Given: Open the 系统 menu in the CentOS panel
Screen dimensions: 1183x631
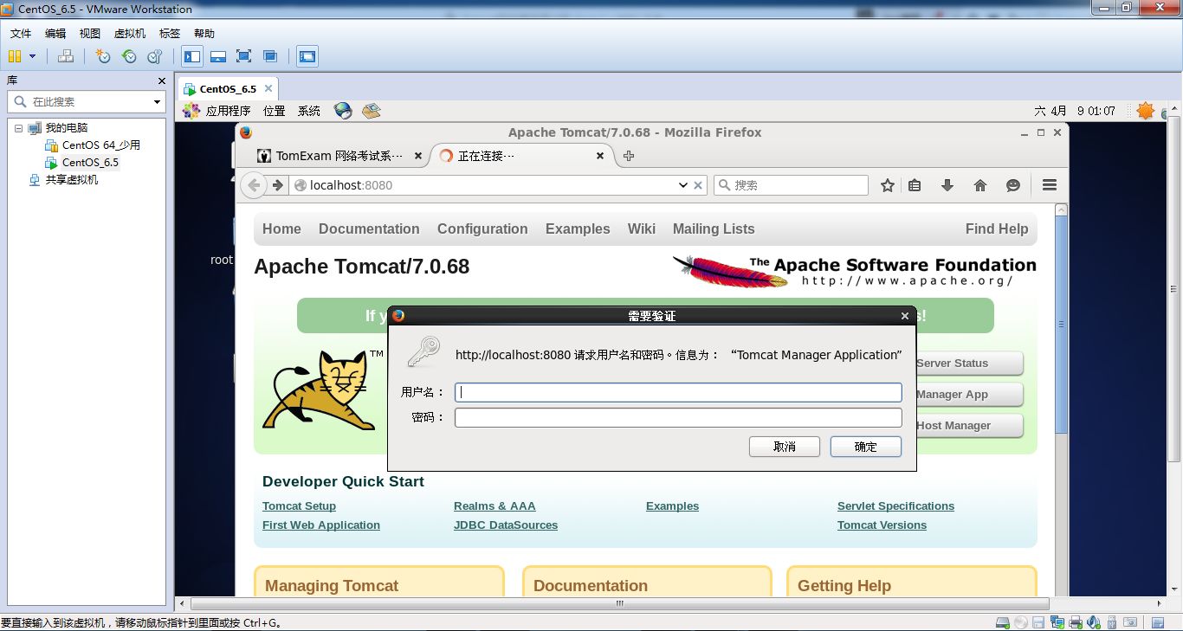Looking at the screenshot, I should (x=309, y=111).
